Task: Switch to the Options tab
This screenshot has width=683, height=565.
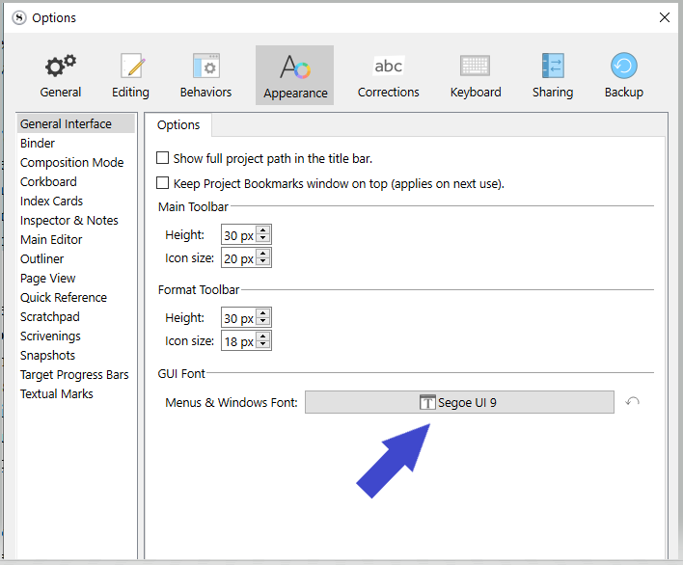Action: [178, 125]
